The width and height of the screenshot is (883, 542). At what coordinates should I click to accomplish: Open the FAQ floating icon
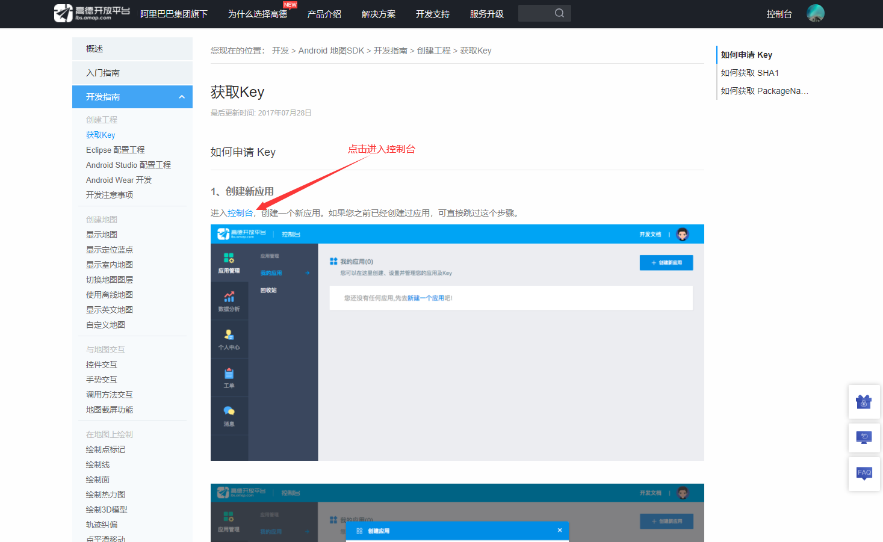click(864, 473)
